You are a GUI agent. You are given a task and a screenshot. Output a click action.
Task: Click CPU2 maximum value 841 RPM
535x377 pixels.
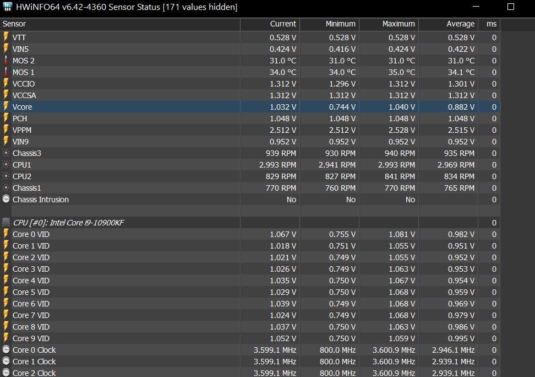(x=400, y=176)
